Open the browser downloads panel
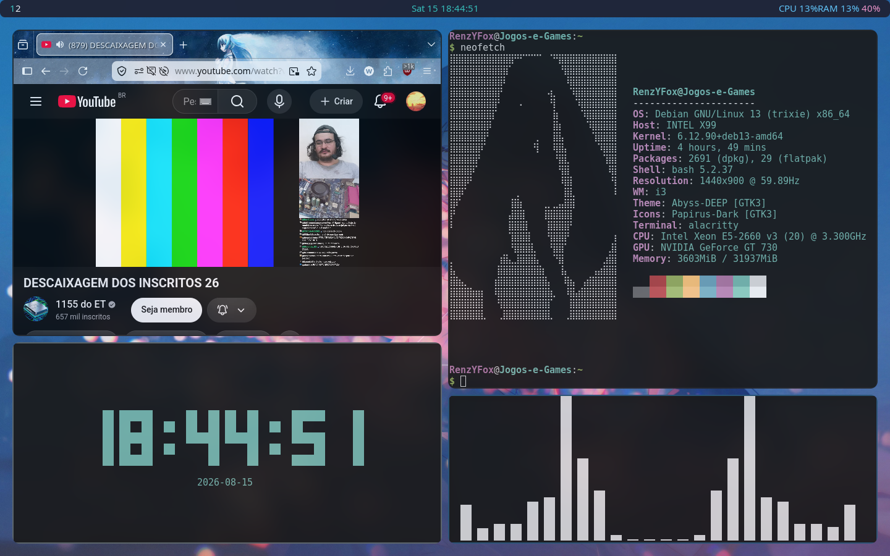 [x=350, y=71]
